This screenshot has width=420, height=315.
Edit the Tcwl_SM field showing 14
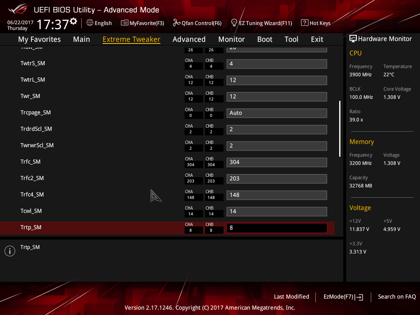[x=277, y=211]
